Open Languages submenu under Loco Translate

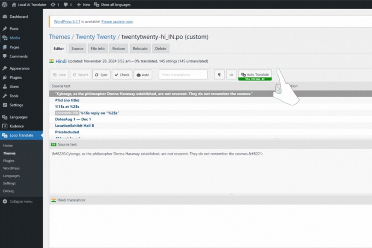[x=12, y=176]
